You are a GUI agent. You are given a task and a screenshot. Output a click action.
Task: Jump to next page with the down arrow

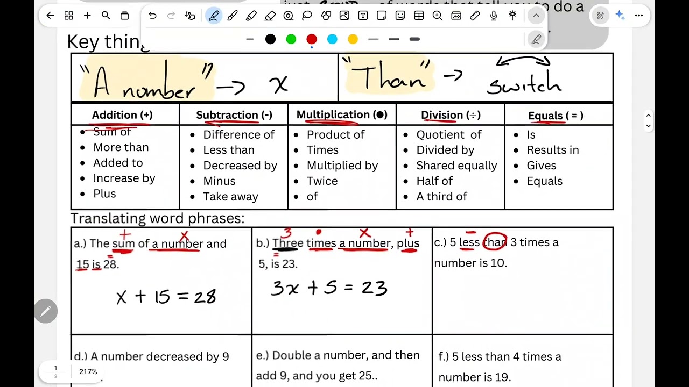(648, 126)
